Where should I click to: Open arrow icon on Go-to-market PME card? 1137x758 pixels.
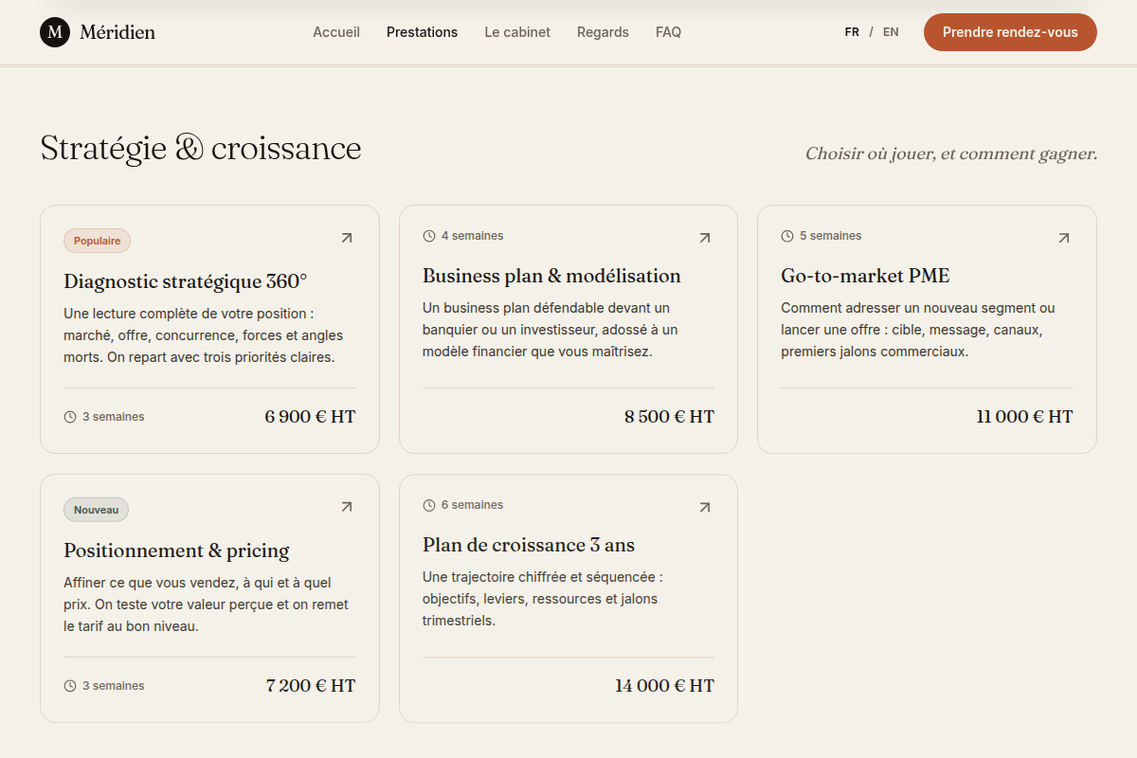(x=1064, y=238)
